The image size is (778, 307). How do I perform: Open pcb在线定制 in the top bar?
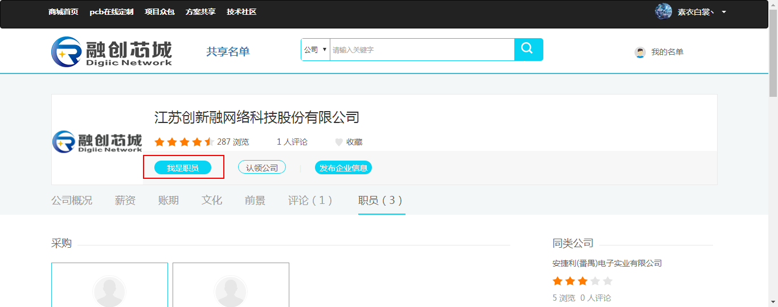coord(112,12)
